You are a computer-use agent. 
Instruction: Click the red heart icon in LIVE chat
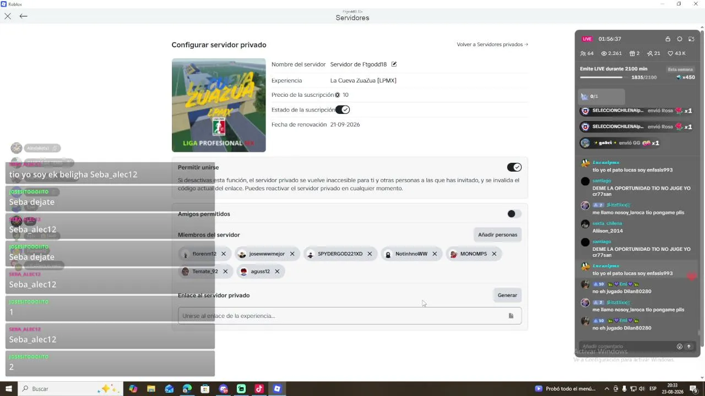pyautogui.click(x=691, y=276)
